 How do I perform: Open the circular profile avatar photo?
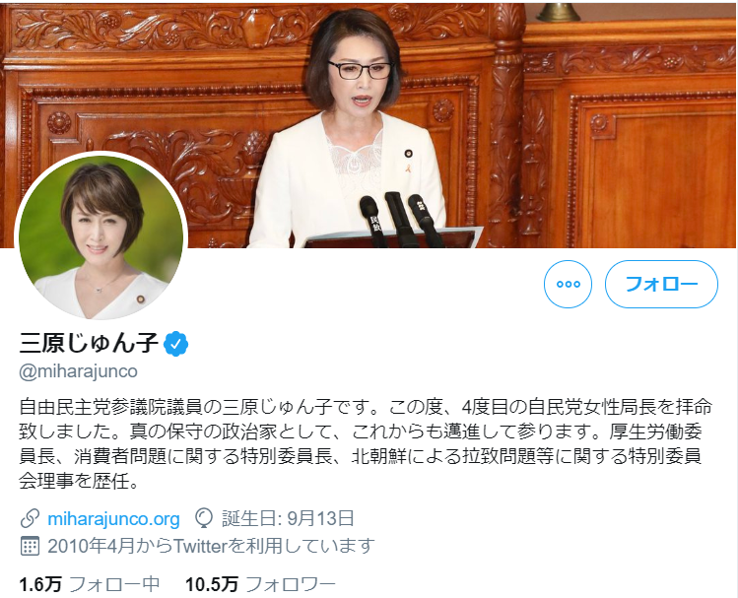pos(101,237)
